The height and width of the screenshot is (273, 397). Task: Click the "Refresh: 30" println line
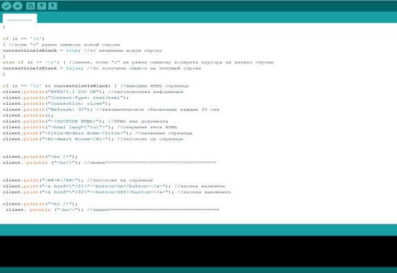pyautogui.click(x=111, y=110)
